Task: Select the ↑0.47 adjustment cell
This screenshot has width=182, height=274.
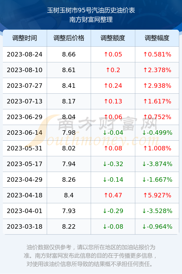Action: [113, 195]
